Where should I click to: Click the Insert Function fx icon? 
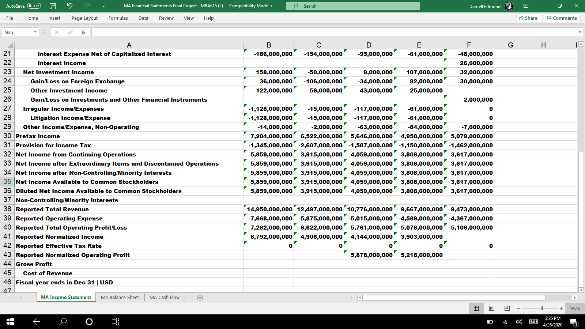[83, 32]
